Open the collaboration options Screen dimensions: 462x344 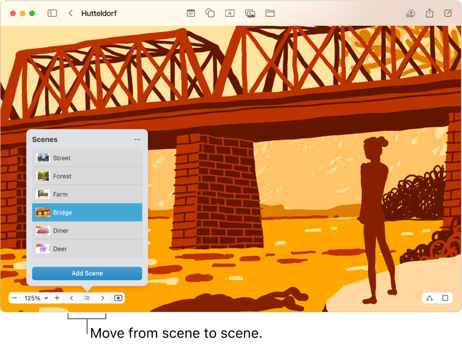pyautogui.click(x=410, y=13)
